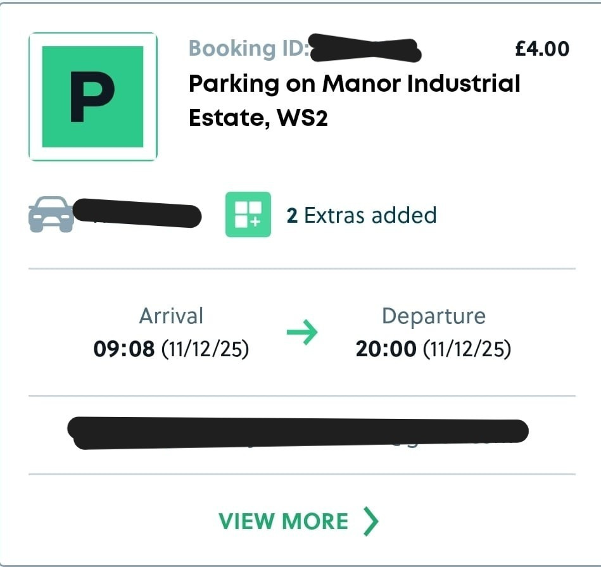Click the Arrival label
The width and height of the screenshot is (601, 567).
[171, 315]
